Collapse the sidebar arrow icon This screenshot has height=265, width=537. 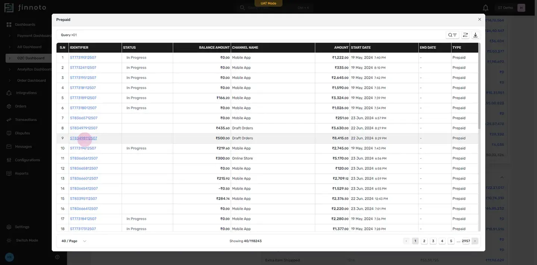coord(57,257)
